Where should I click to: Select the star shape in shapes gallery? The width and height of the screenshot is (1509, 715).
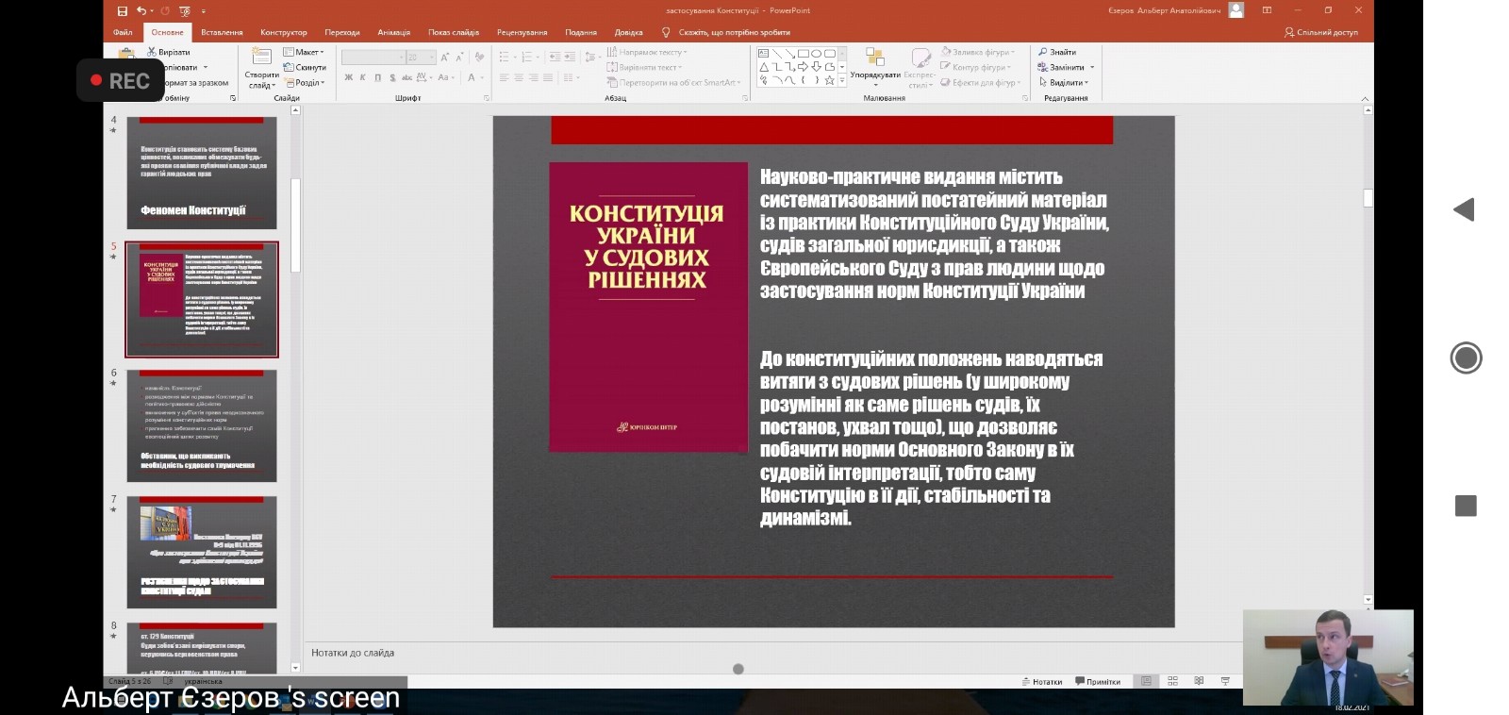[x=829, y=80]
